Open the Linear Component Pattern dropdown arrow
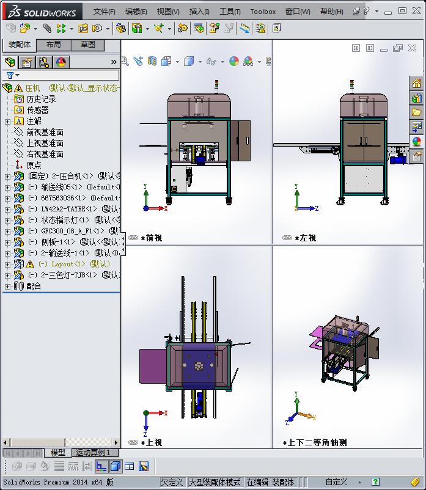The width and height of the screenshot is (426, 490). pos(72,29)
